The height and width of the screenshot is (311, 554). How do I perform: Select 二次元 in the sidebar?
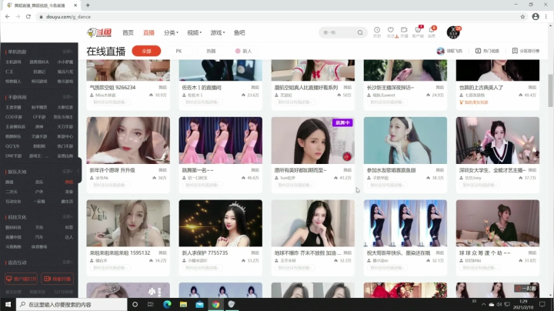12,192
